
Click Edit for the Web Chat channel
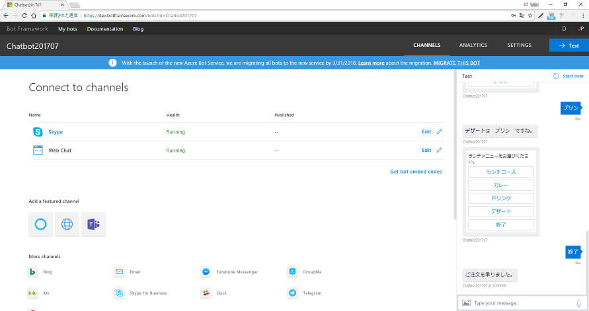click(426, 150)
